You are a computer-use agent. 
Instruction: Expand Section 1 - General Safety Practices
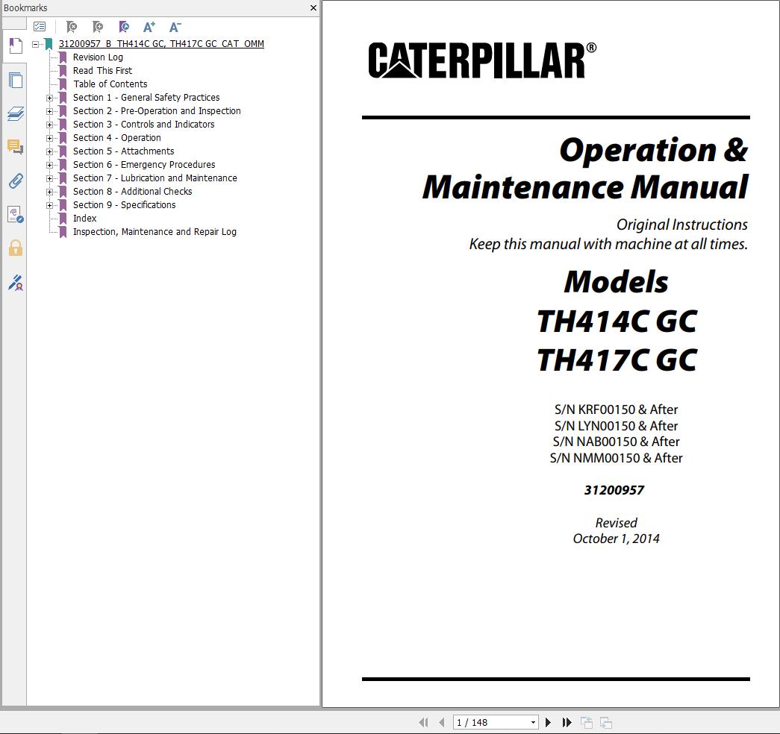[x=49, y=98]
